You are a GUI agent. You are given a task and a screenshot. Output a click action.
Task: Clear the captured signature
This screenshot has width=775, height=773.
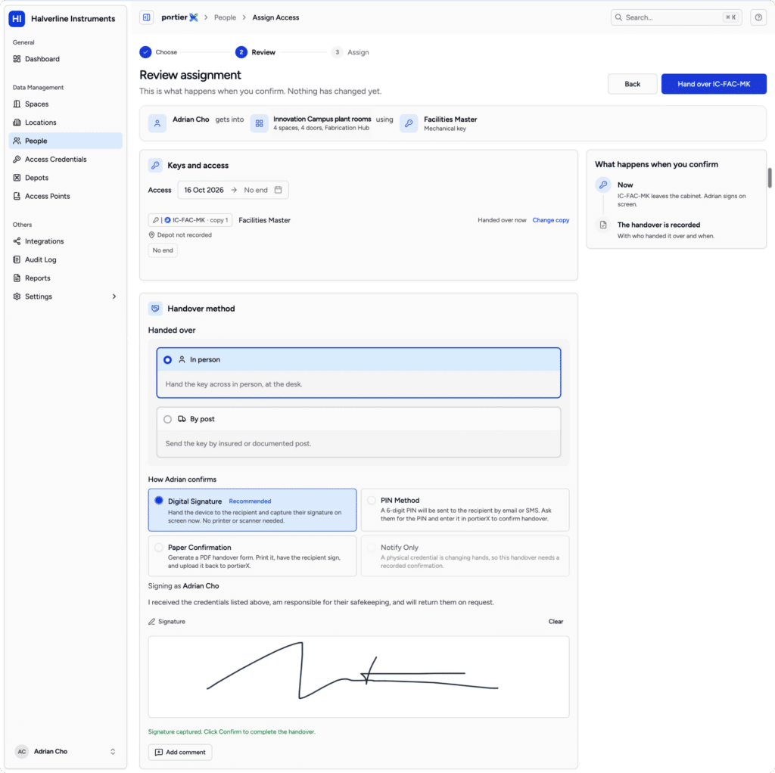click(x=556, y=622)
